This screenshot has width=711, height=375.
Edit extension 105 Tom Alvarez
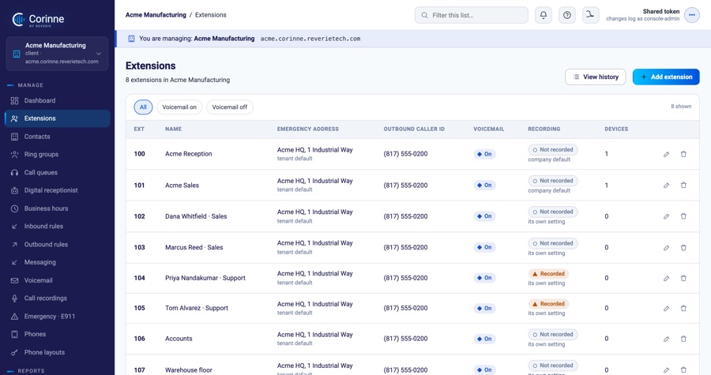pos(666,309)
